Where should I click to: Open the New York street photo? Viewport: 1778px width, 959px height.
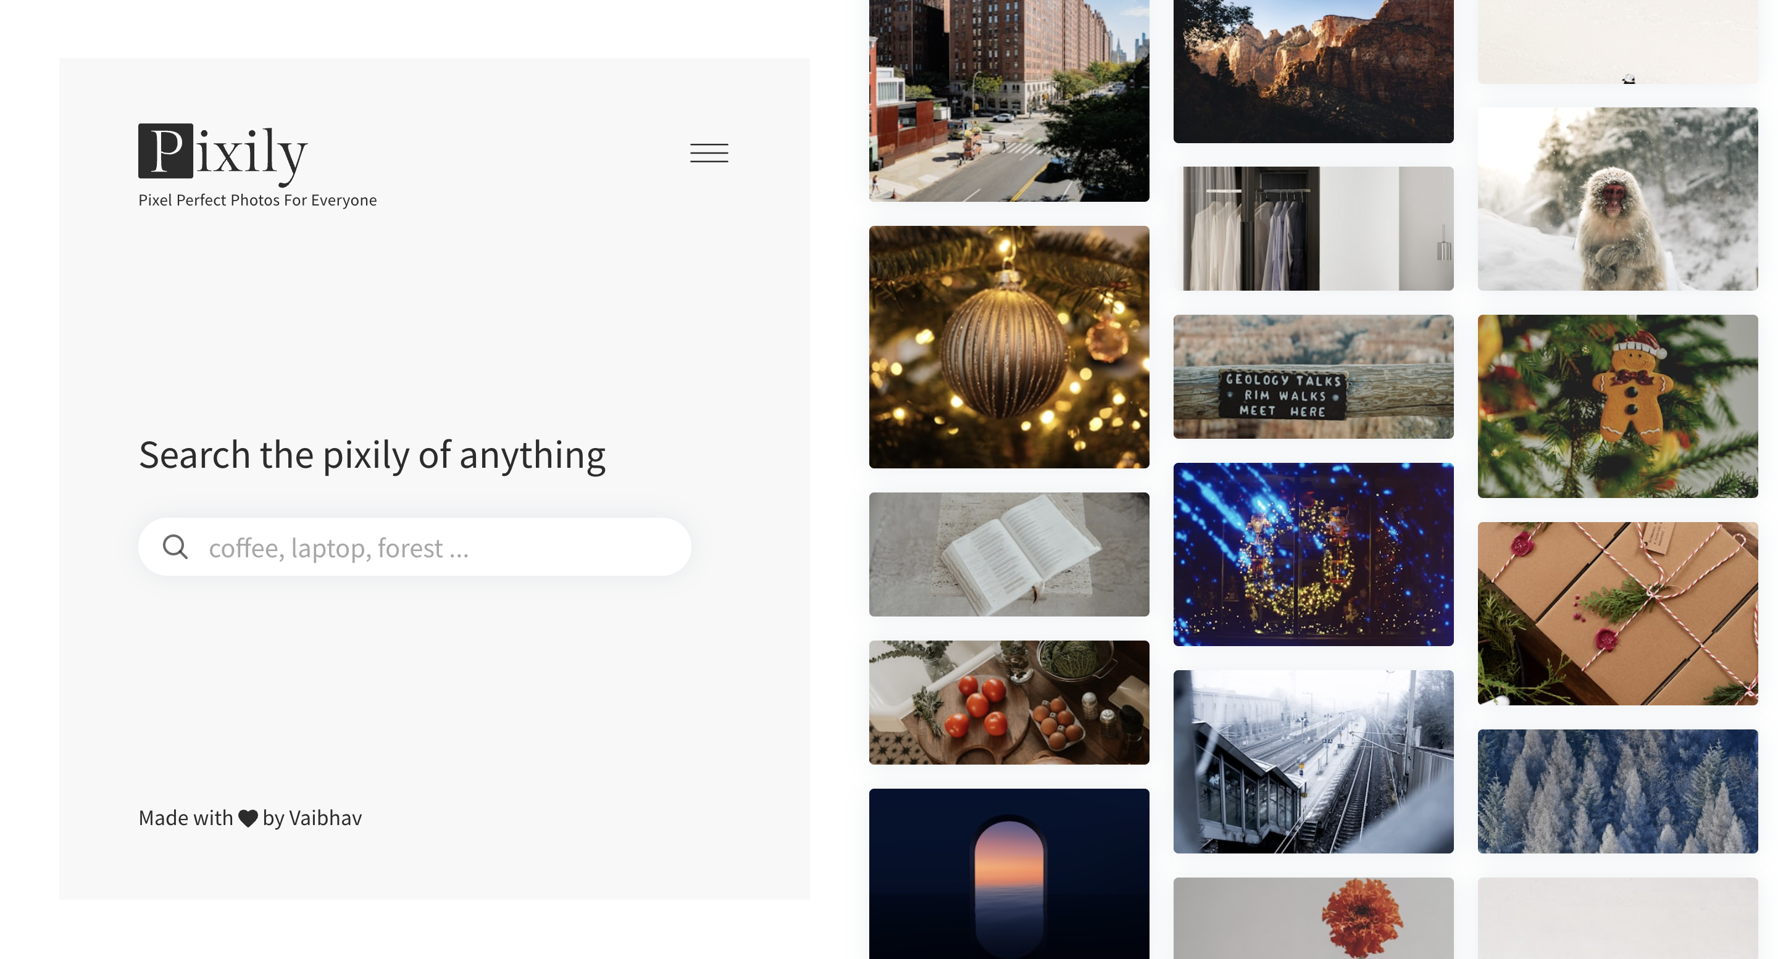tap(1009, 101)
